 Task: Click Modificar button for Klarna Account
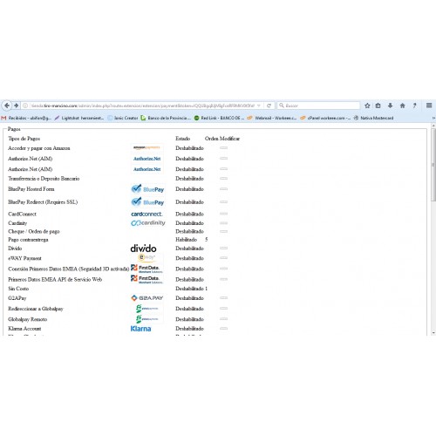click(223, 329)
